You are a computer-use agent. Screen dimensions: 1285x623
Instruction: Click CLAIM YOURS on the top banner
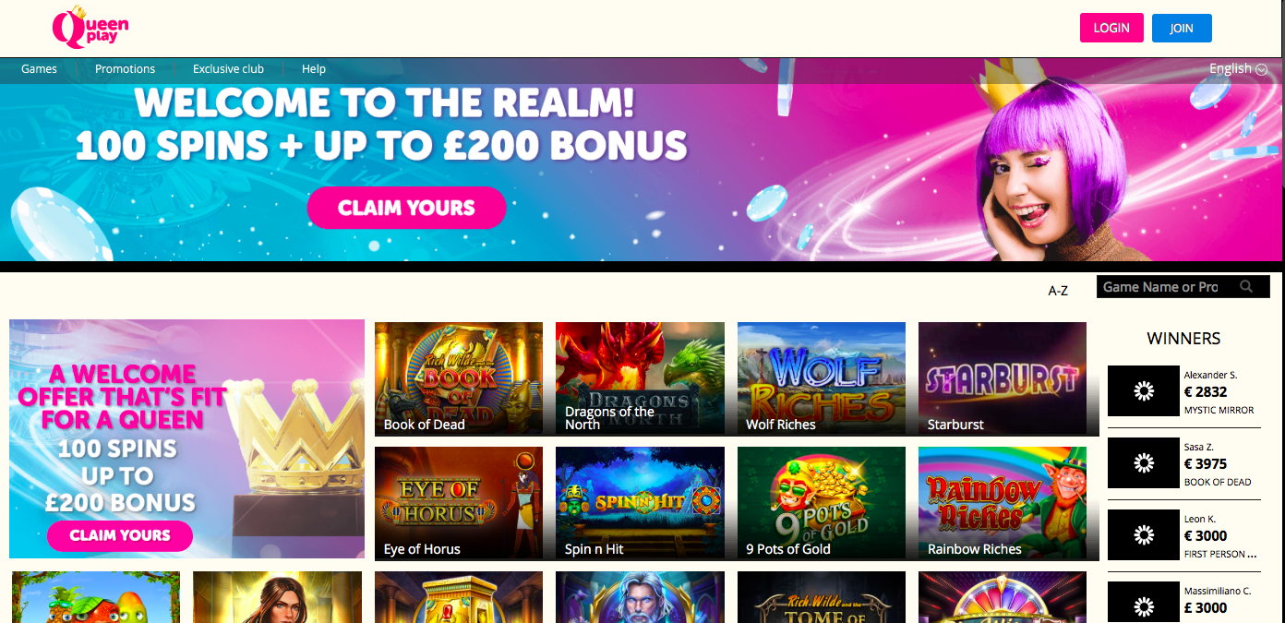coord(406,208)
